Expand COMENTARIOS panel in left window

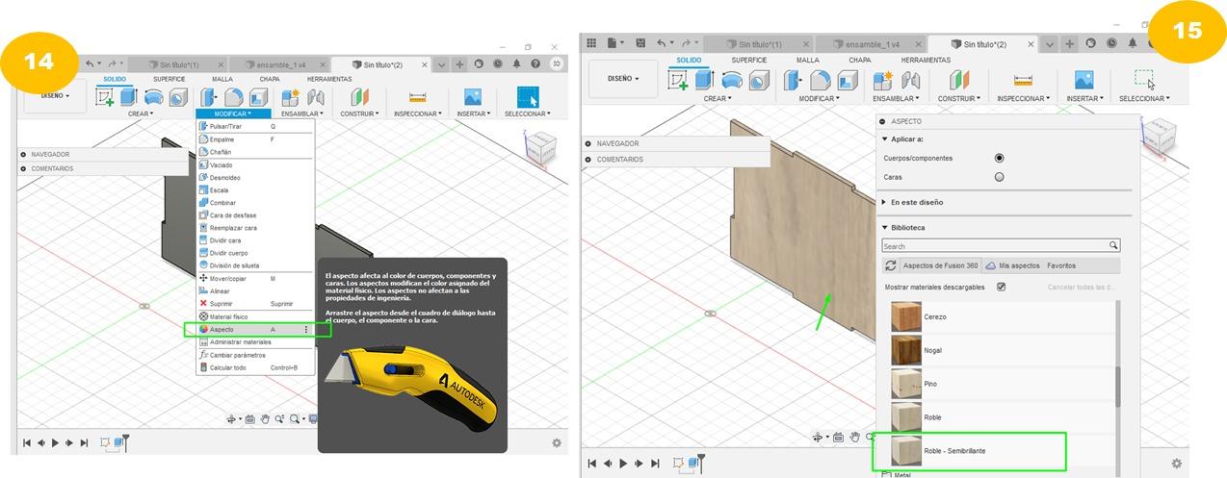pyautogui.click(x=23, y=168)
